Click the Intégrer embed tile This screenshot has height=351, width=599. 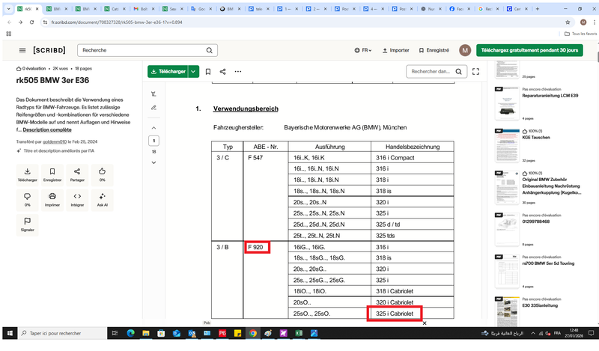pyautogui.click(x=77, y=200)
